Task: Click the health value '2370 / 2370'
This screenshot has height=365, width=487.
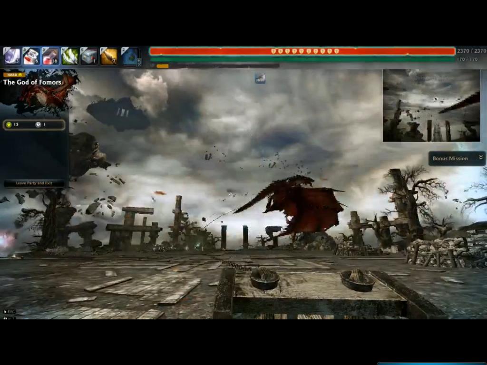Action: tap(471, 51)
